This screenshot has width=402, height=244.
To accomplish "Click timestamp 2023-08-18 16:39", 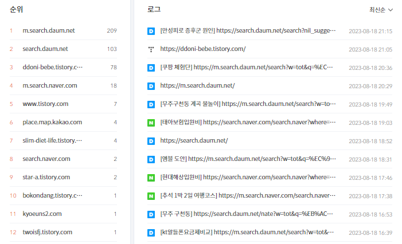I will click(x=370, y=233).
